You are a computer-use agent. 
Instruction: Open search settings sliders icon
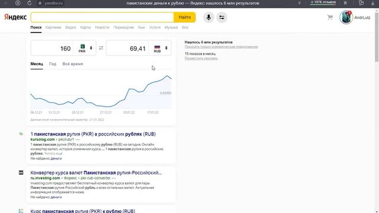pyautogui.click(x=221, y=17)
